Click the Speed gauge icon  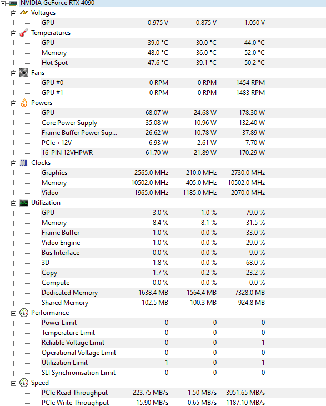point(24,383)
